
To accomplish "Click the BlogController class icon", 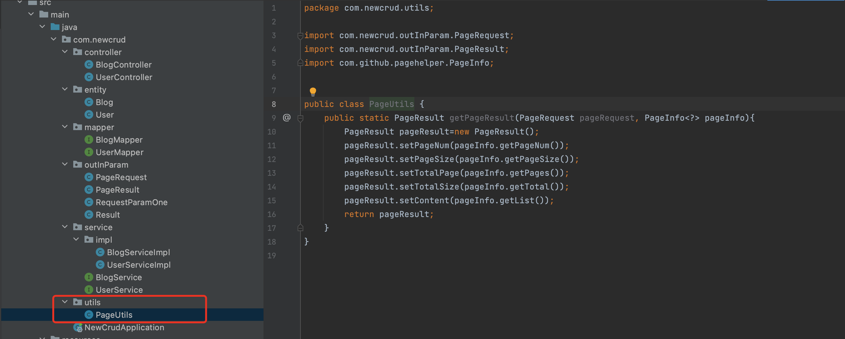I will (x=89, y=65).
